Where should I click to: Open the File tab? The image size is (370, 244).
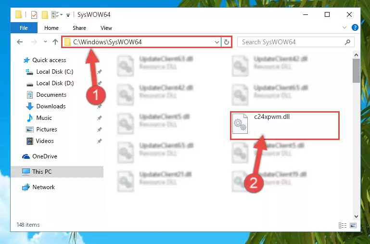tap(24, 28)
